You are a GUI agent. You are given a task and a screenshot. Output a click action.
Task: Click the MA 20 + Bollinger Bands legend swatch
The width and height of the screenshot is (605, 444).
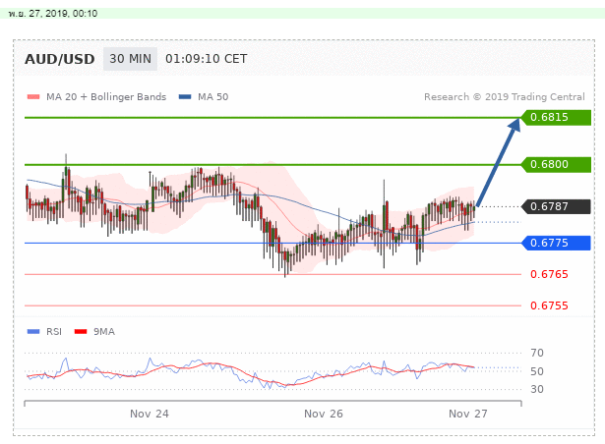click(x=33, y=96)
